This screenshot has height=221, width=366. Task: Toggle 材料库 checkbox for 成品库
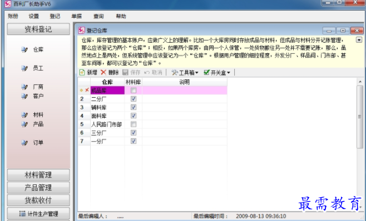[x=133, y=91]
